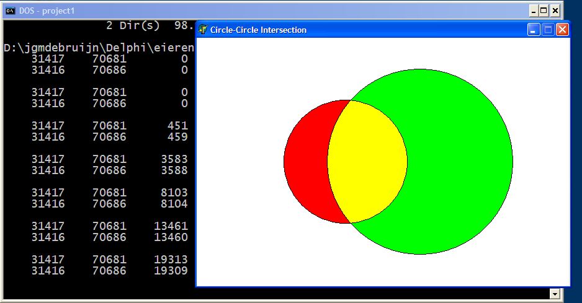Open the DOS window system menu icon
This screenshot has height=303, width=582.
[x=11, y=10]
